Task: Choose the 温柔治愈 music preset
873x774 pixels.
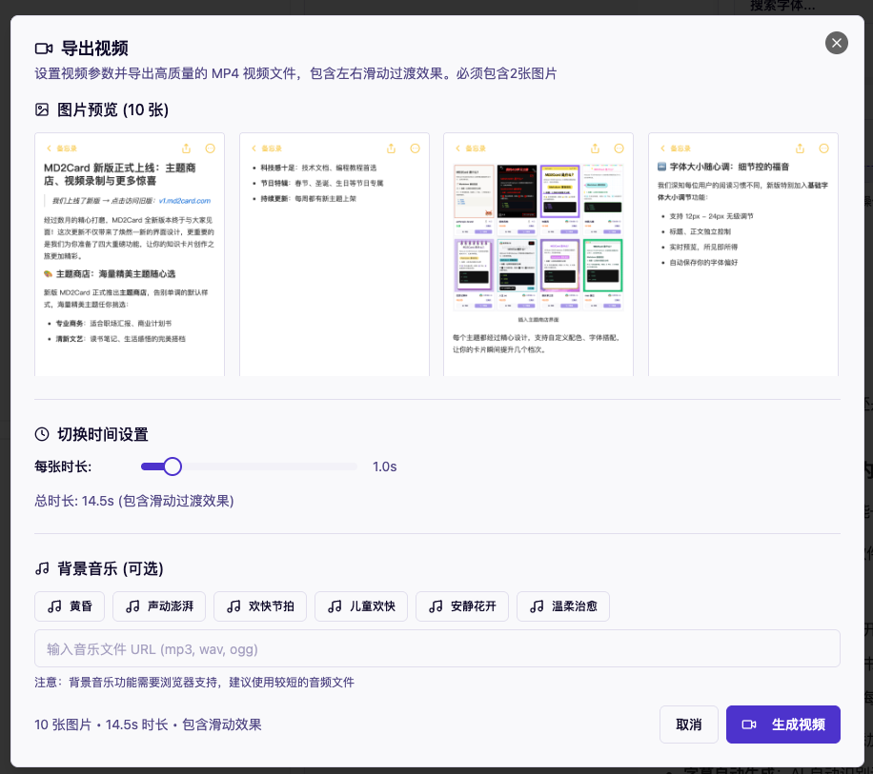Action: click(563, 606)
